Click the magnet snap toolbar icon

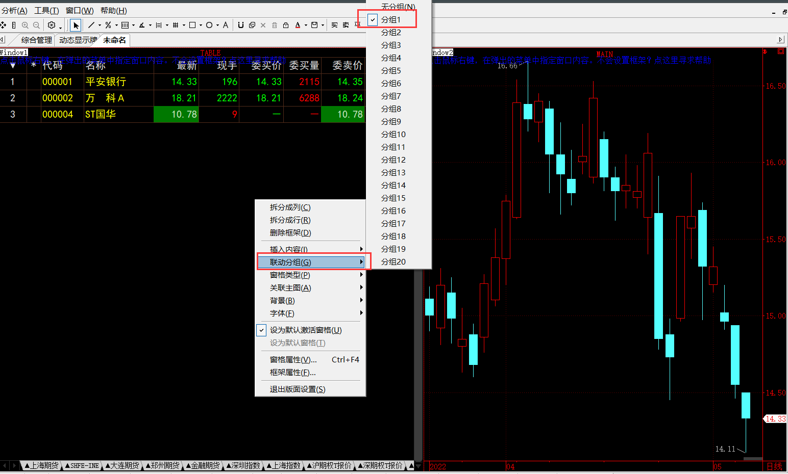click(x=241, y=25)
